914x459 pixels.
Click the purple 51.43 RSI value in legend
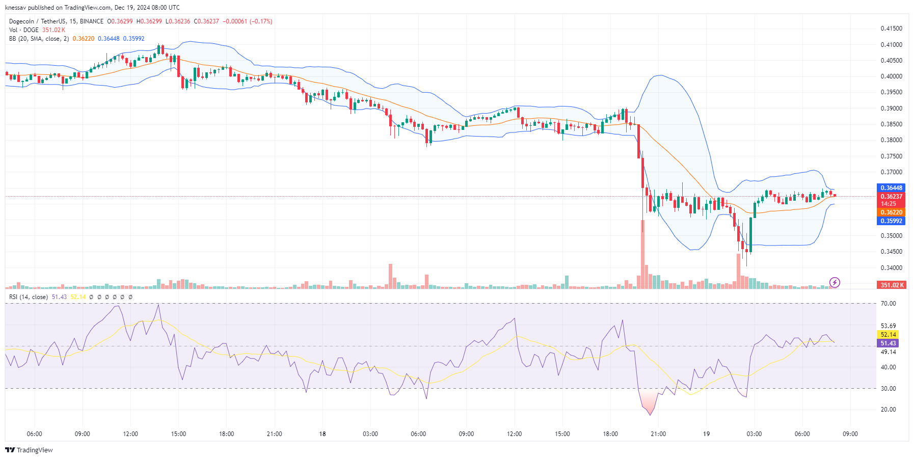59,297
